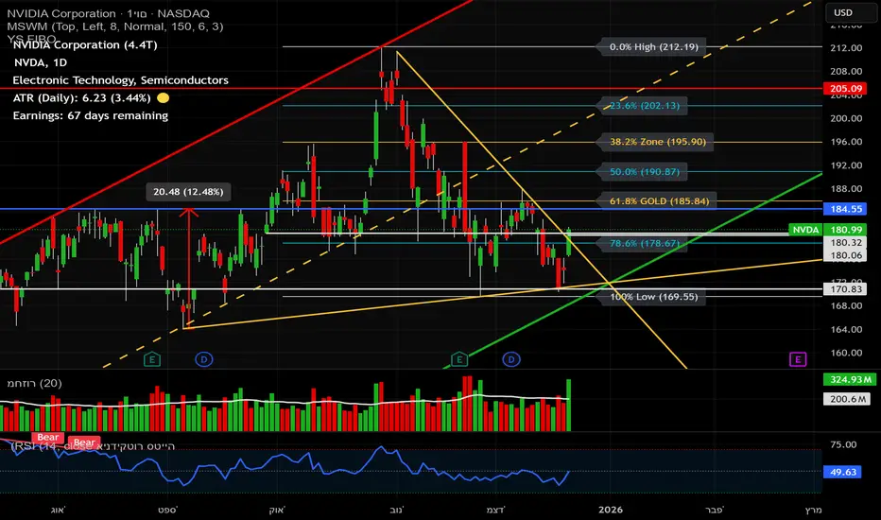
Task: Click the 170.83 price tag
Action: (x=846, y=289)
